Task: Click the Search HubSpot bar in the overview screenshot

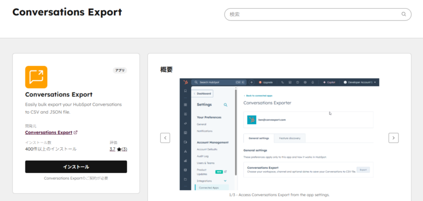Action: [219, 82]
